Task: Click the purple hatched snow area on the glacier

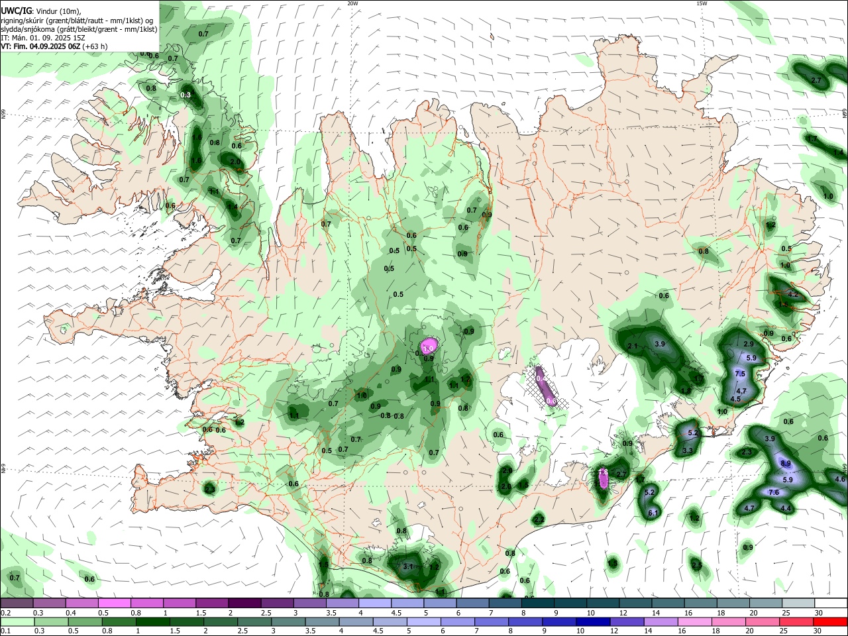Action: pyautogui.click(x=547, y=388)
